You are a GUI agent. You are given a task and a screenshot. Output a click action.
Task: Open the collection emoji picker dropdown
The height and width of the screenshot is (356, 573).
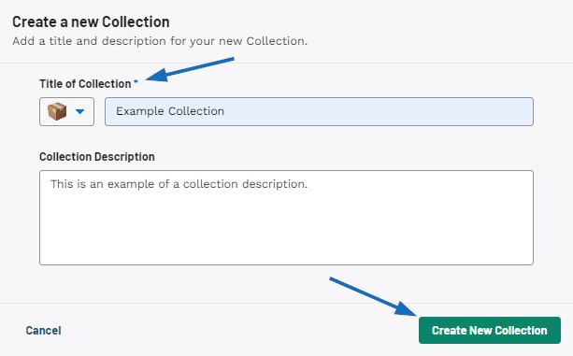[67, 112]
